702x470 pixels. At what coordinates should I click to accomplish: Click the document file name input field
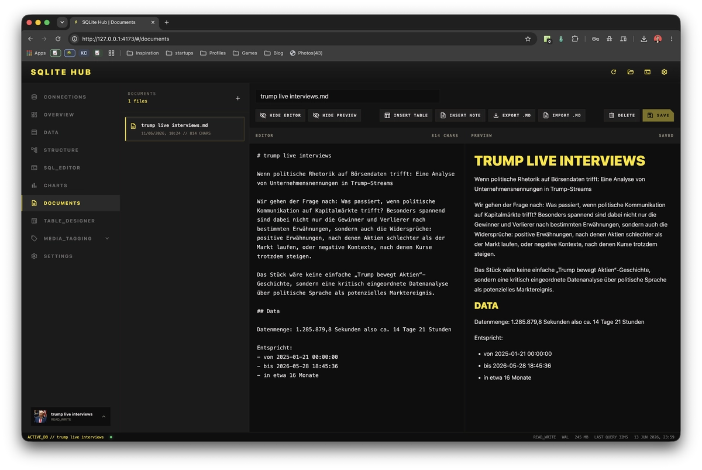347,97
